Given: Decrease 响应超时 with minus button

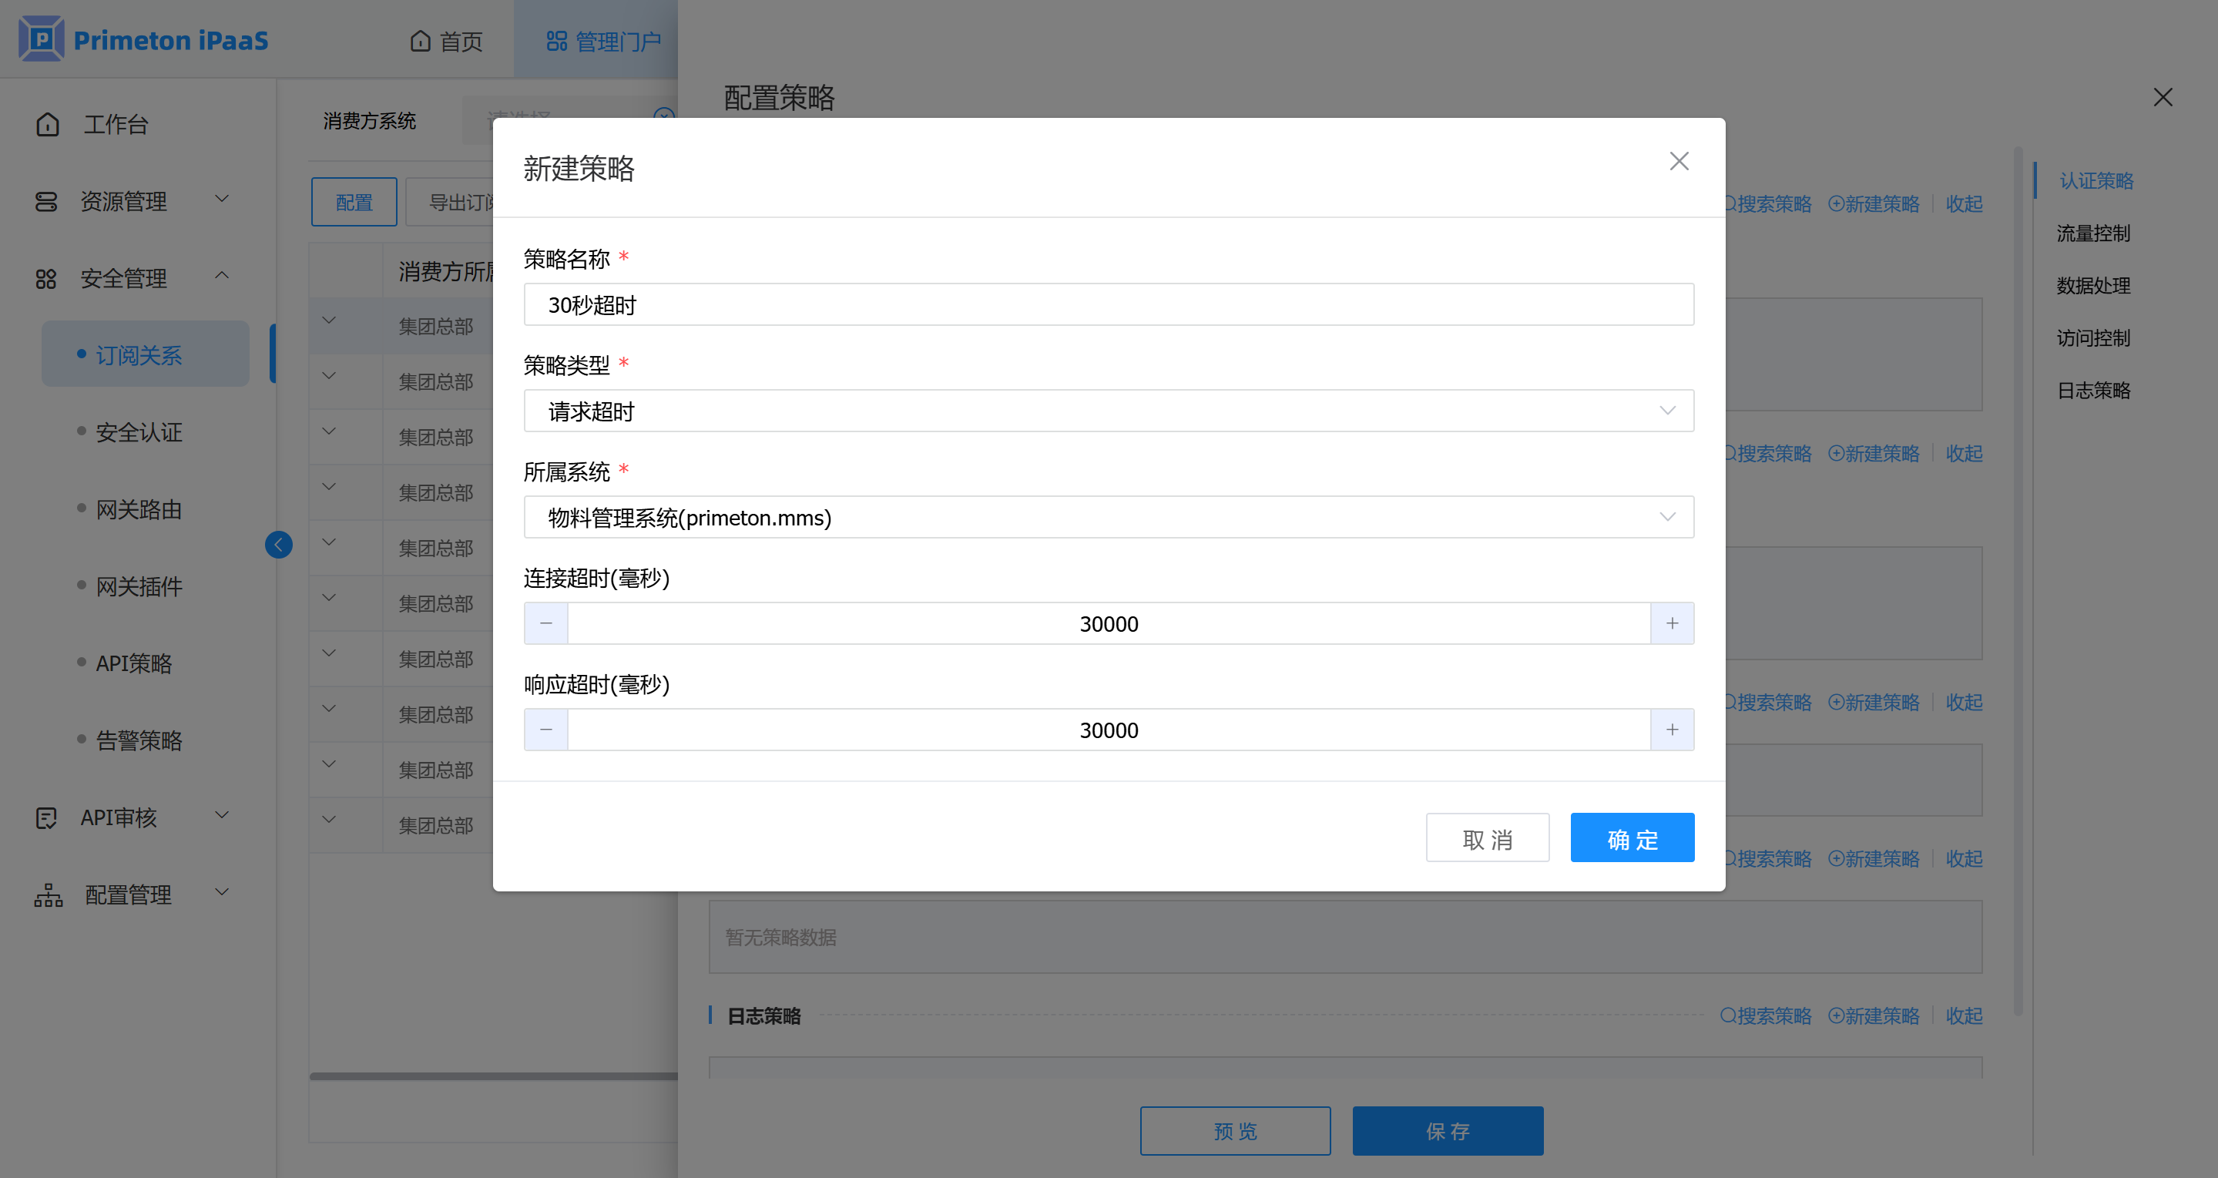Looking at the screenshot, I should click(x=546, y=730).
